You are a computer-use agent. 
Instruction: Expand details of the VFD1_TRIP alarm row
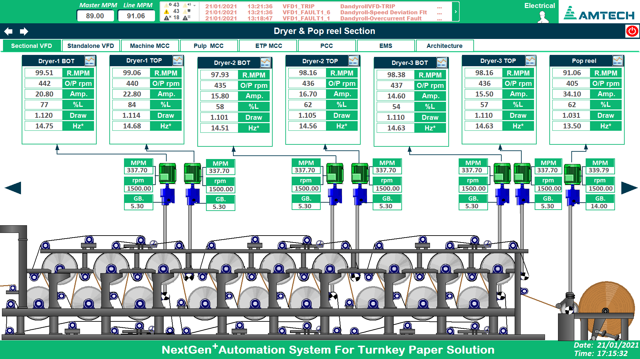439,7
